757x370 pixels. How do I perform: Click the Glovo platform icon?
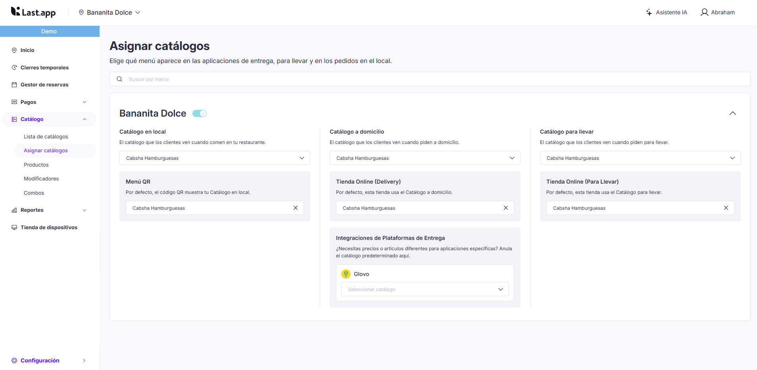(346, 274)
